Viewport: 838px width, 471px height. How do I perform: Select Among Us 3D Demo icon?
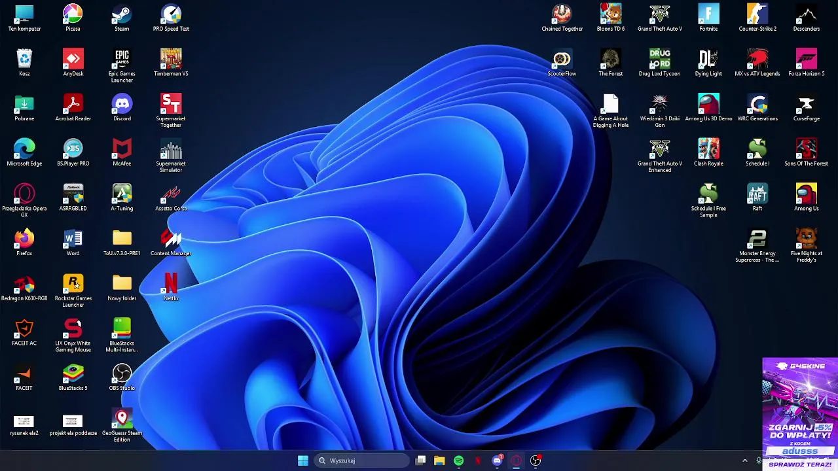coord(708,108)
